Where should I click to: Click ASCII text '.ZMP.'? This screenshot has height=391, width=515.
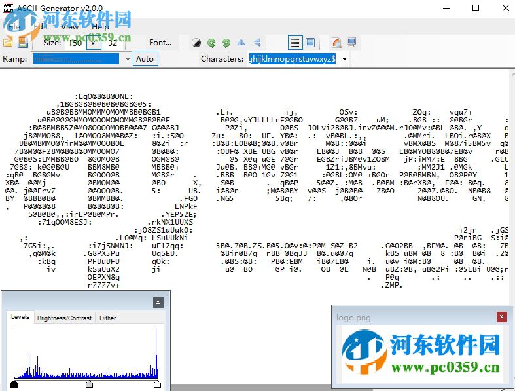(x=391, y=285)
